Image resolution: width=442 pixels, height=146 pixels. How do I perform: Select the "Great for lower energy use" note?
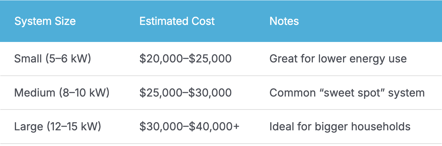point(338,59)
